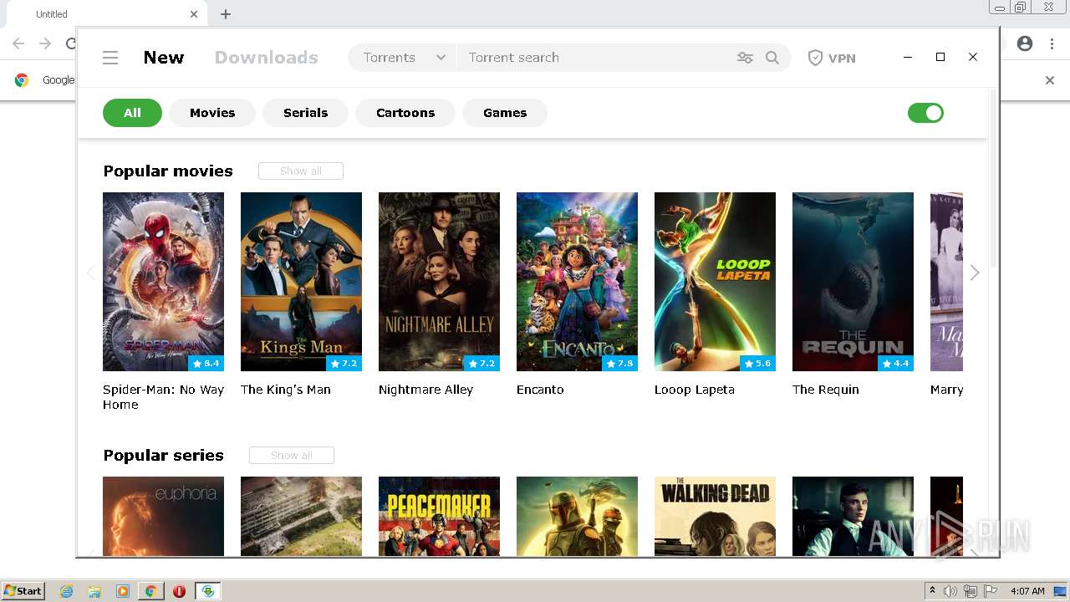
Task: Click Chrome's back navigation arrow
Action: [x=18, y=43]
